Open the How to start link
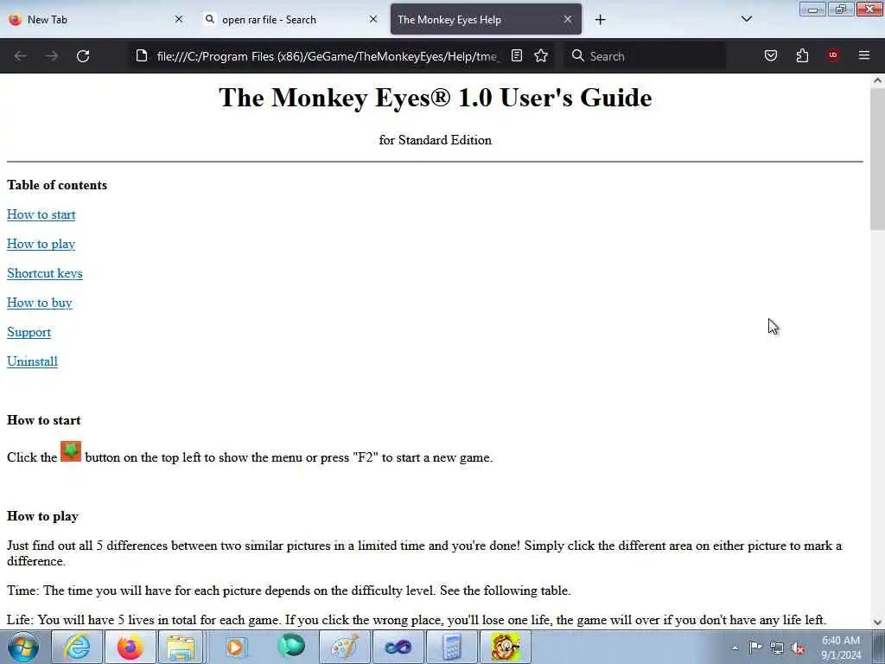 [x=41, y=214]
